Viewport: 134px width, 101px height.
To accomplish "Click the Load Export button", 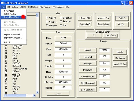I will point(111,35).
